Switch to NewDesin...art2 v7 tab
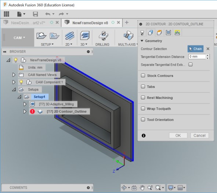The image size is (217, 193). 28,23
